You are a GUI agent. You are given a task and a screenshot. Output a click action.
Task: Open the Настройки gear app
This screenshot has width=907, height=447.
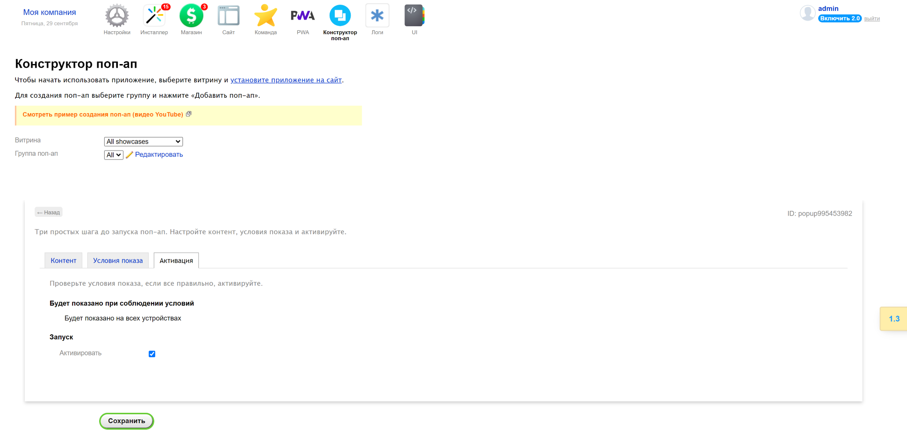tap(117, 16)
